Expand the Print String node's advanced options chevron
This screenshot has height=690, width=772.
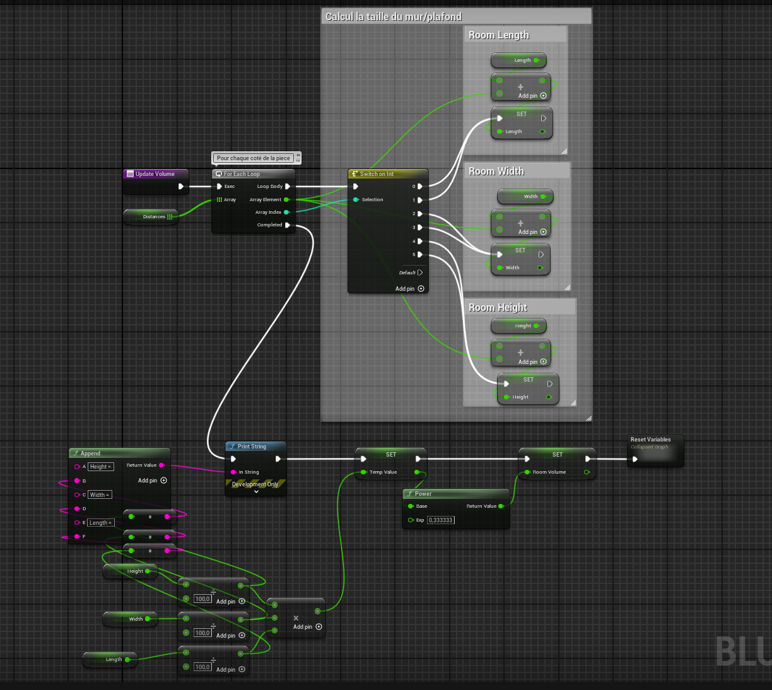point(256,492)
